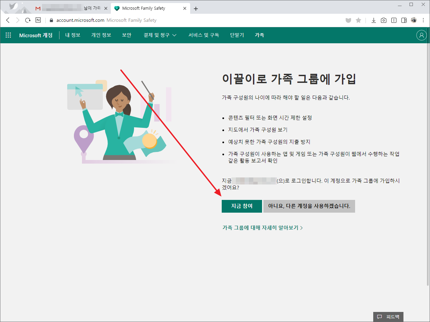
Task: Maximize the browser window
Action: [411, 5]
